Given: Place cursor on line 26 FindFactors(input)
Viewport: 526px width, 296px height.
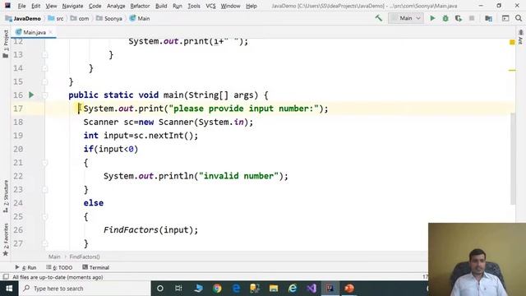Looking at the screenshot, I should tap(150, 230).
